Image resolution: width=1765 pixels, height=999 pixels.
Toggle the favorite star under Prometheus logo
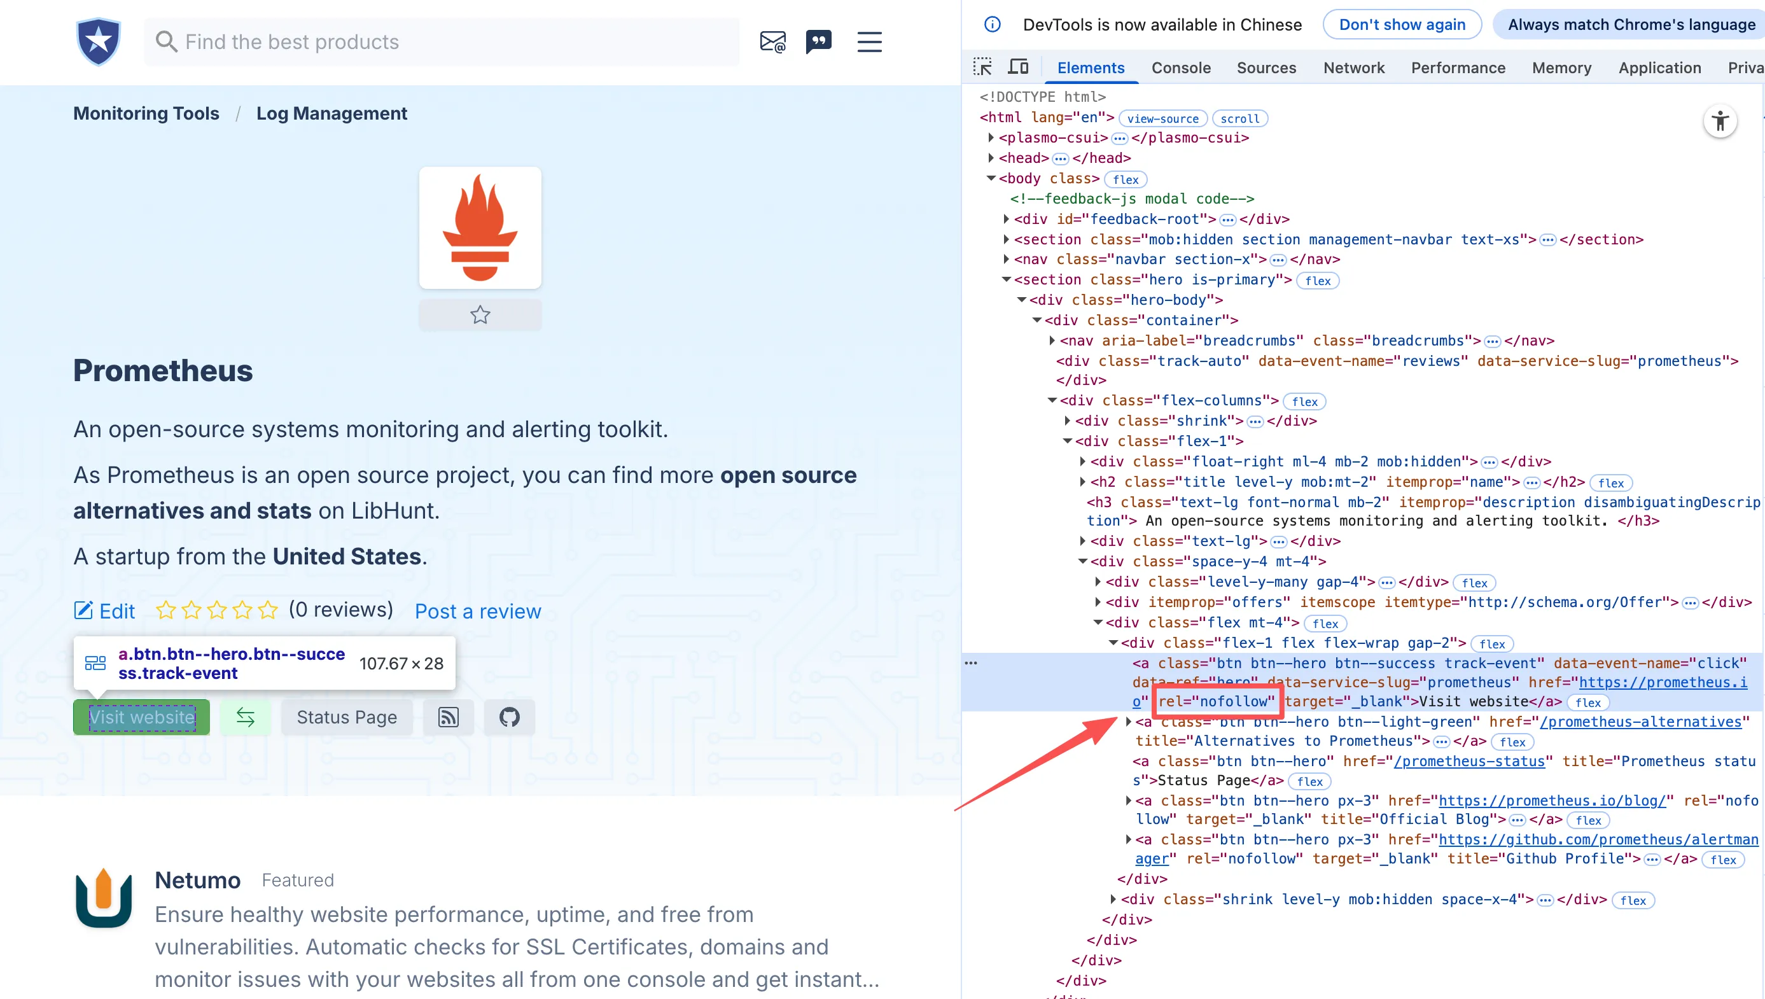480,315
